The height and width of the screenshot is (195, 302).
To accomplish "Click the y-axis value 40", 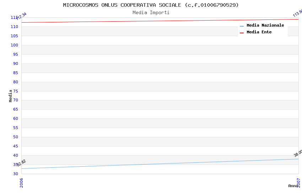I will pyautogui.click(x=16, y=155).
